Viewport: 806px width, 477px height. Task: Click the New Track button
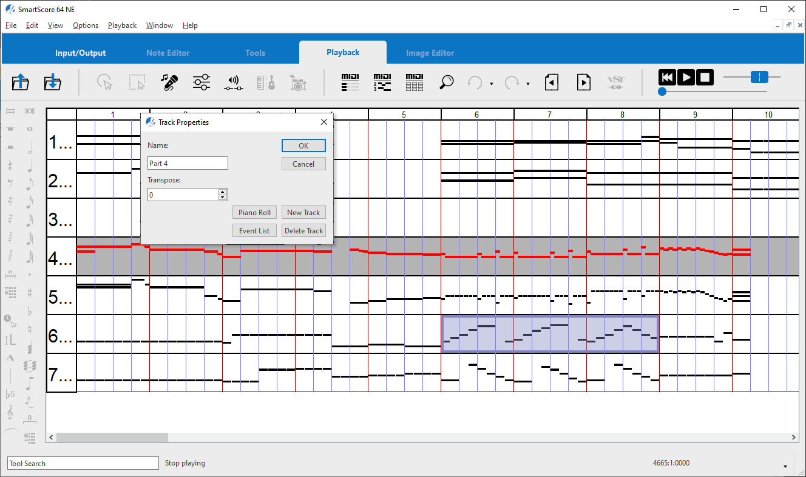pos(303,212)
